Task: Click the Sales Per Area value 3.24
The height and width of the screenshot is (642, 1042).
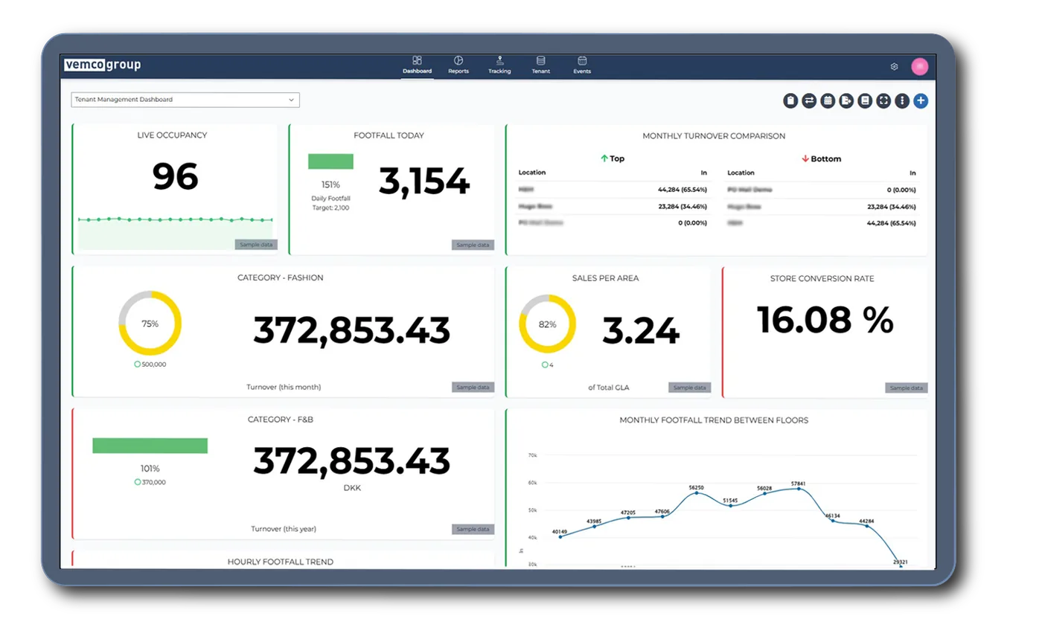Action: tap(641, 331)
